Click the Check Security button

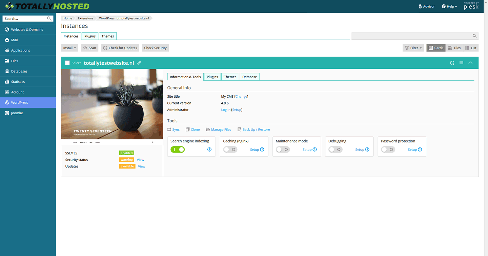(155, 48)
